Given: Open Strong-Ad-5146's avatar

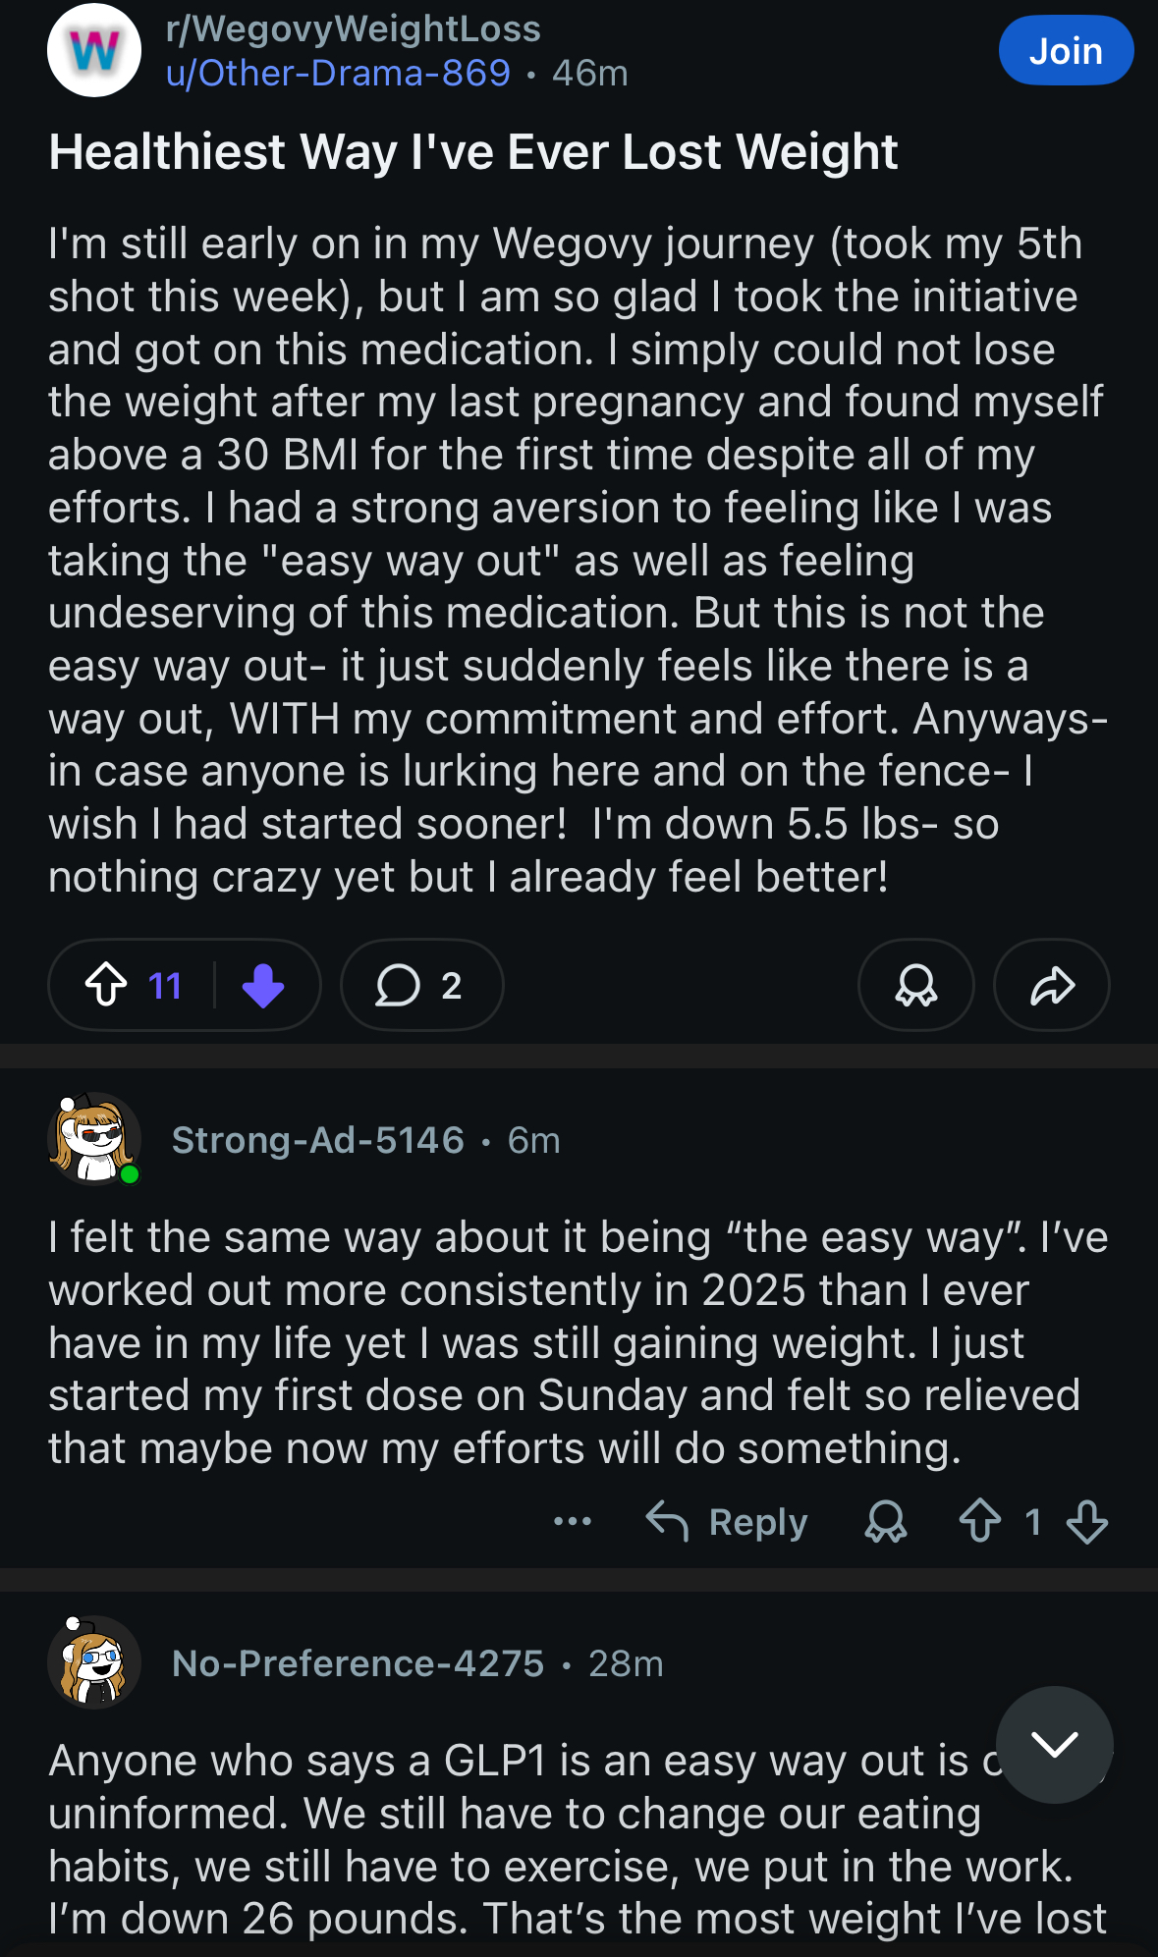Looking at the screenshot, I should (x=94, y=1139).
